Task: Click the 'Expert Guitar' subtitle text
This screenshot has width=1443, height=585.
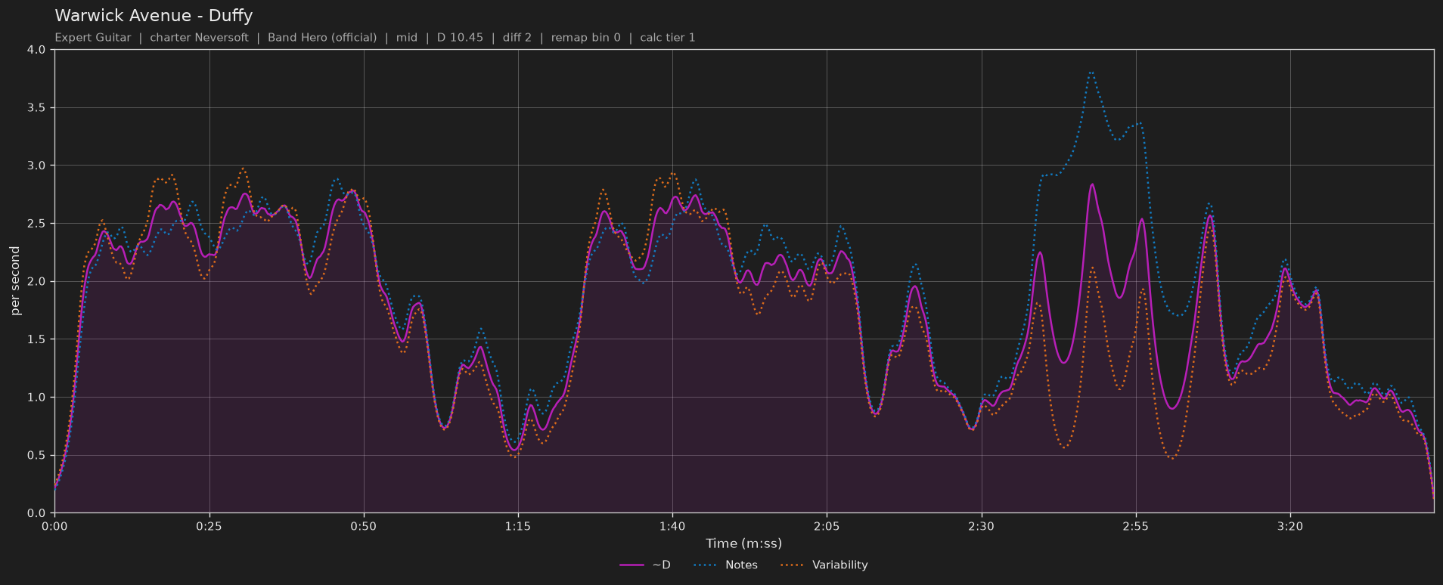Action: pos(92,38)
